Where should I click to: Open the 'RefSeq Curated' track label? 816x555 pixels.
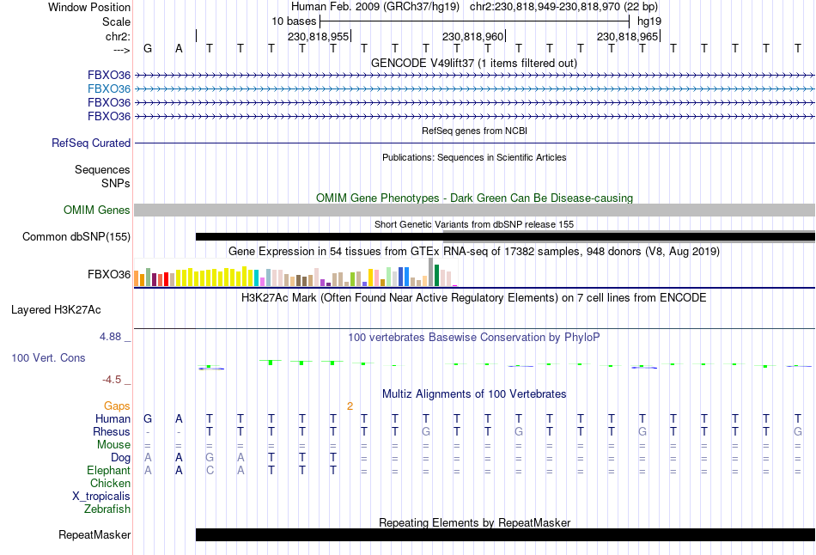pos(91,143)
